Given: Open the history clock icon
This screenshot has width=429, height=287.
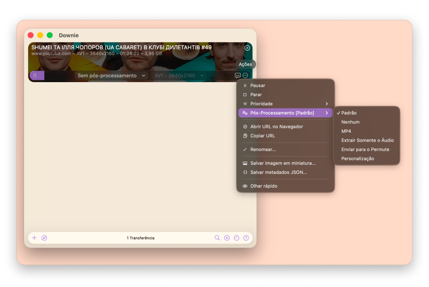Looking at the screenshot, I should coord(237,238).
